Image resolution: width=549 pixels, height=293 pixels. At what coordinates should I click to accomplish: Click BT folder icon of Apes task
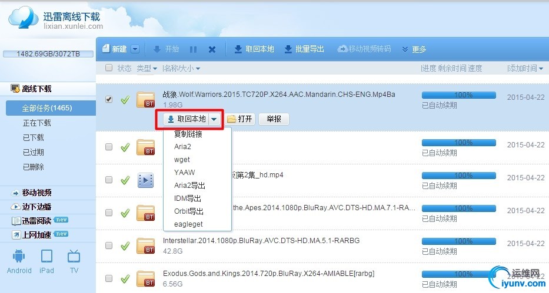tap(146, 213)
